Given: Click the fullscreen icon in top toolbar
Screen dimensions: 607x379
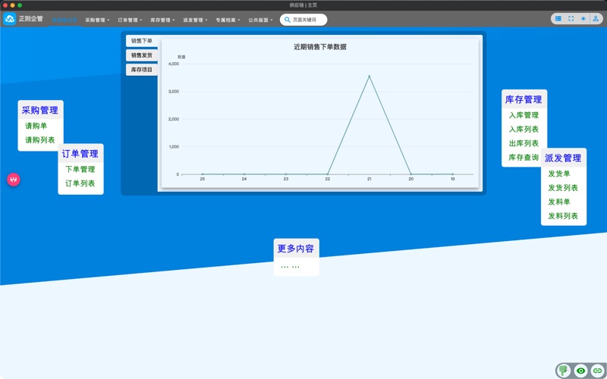Looking at the screenshot, I should [571, 19].
